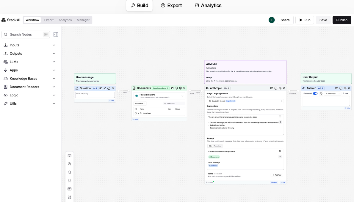Open the All Statuses filter dropdown

(140, 104)
